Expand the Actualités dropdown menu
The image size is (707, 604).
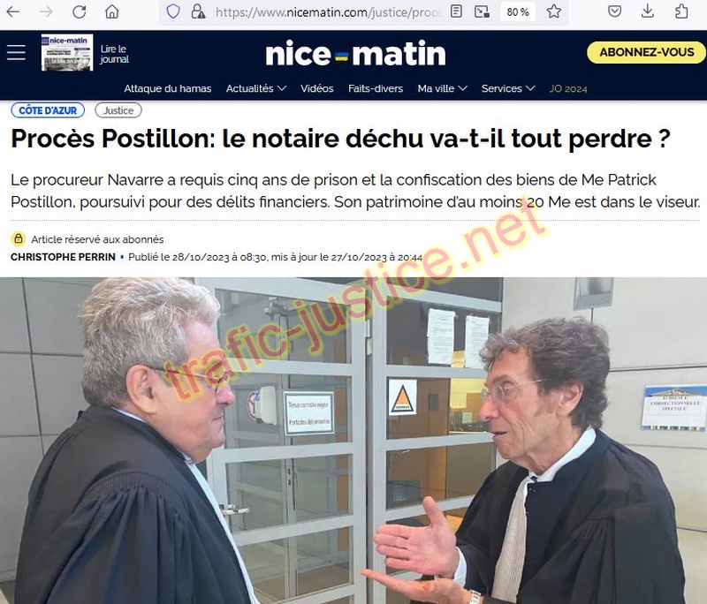pyautogui.click(x=255, y=88)
